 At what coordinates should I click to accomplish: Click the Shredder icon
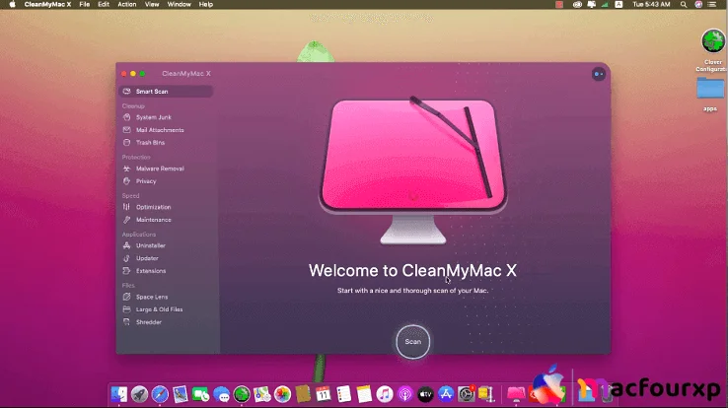pyautogui.click(x=126, y=321)
